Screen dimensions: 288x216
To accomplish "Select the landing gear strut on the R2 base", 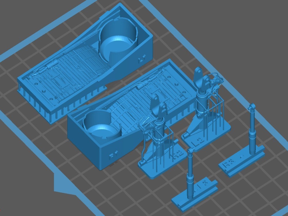I will tap(158, 130).
